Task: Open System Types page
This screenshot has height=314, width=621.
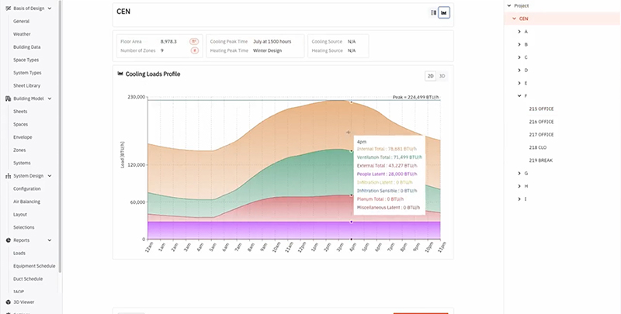Action: coord(27,73)
